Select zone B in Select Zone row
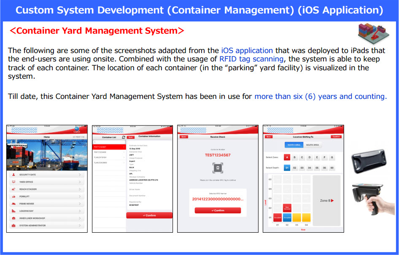The width and height of the screenshot is (399, 255). tap(295, 157)
